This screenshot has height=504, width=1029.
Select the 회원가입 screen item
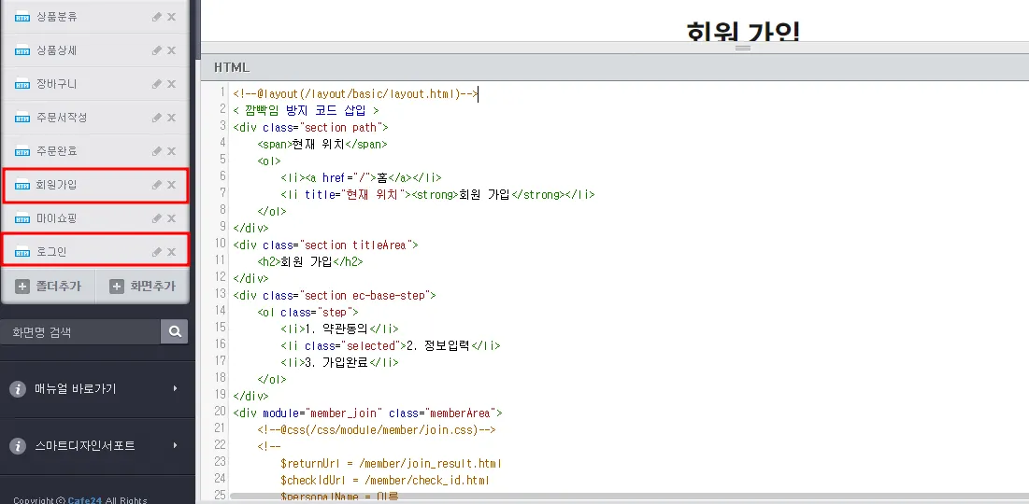(x=95, y=185)
